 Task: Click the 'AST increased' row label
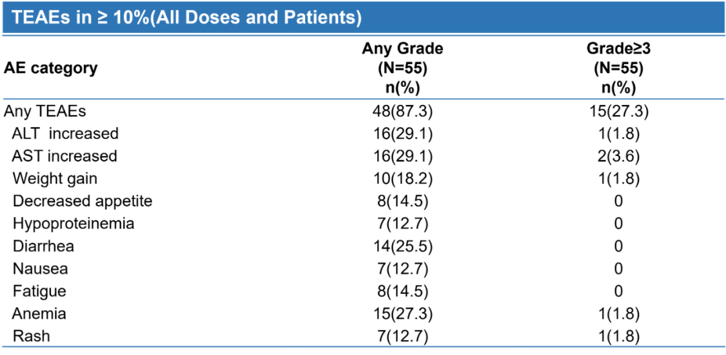(x=65, y=156)
